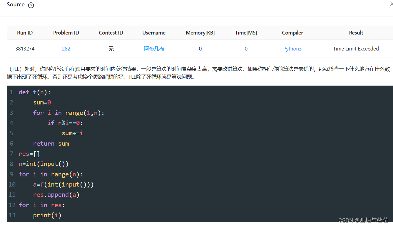393x226 pixels.
Task: Click code line 1 'def f(n):'
Action: click(34, 92)
